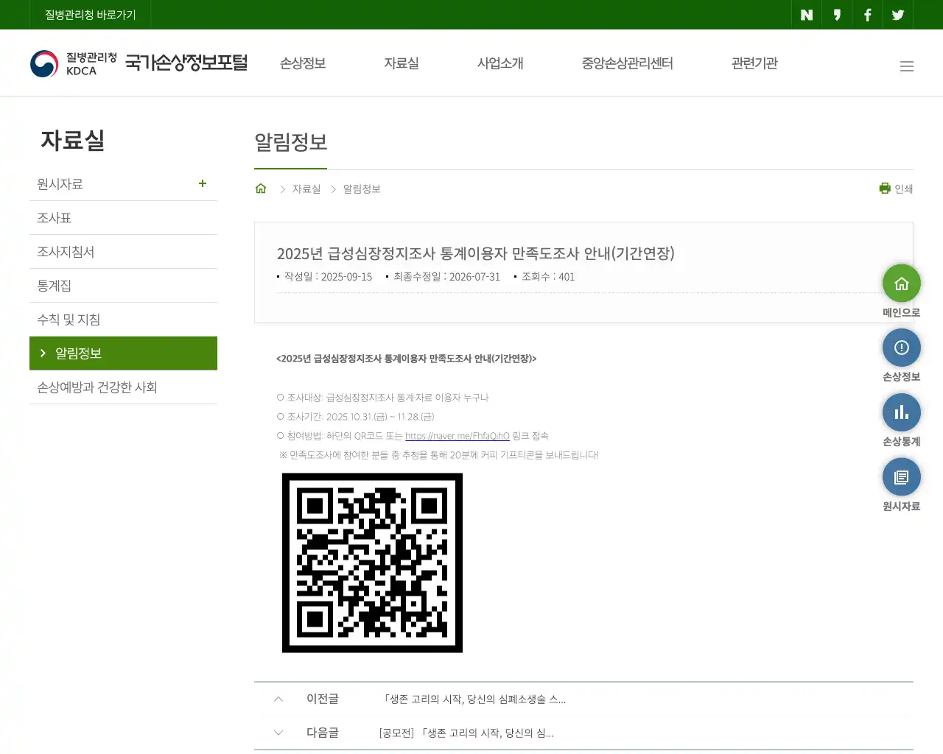Click the 조사기간 2025.10.31 line
943x754 pixels.
coord(356,417)
